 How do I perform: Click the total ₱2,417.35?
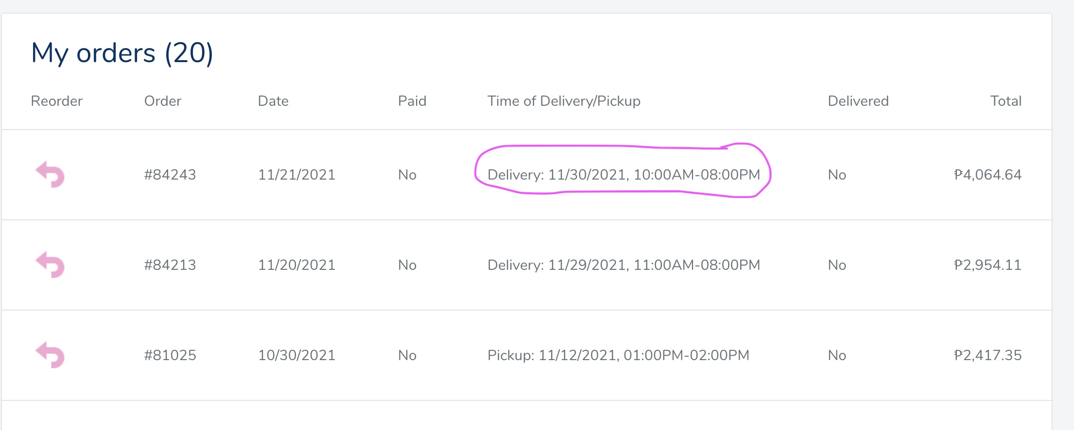tap(987, 355)
